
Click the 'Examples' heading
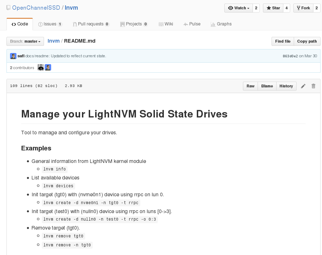[36, 148]
